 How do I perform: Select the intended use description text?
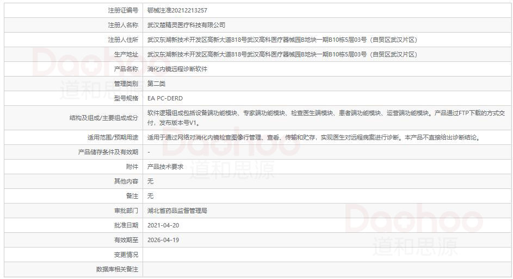tap(315, 137)
